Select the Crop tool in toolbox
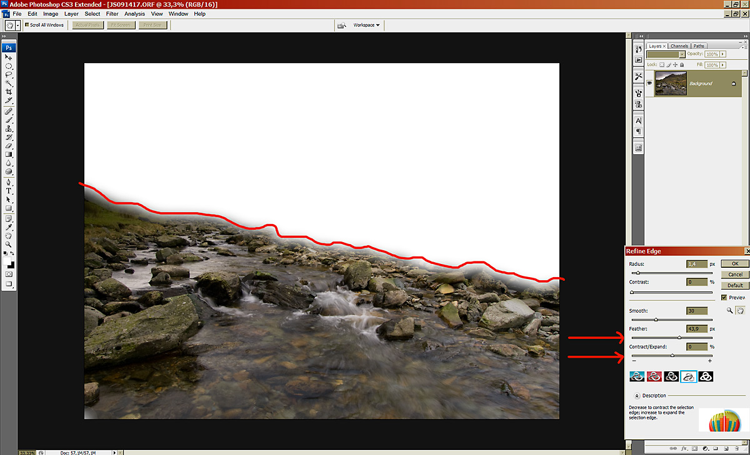750x455 pixels. (9, 92)
